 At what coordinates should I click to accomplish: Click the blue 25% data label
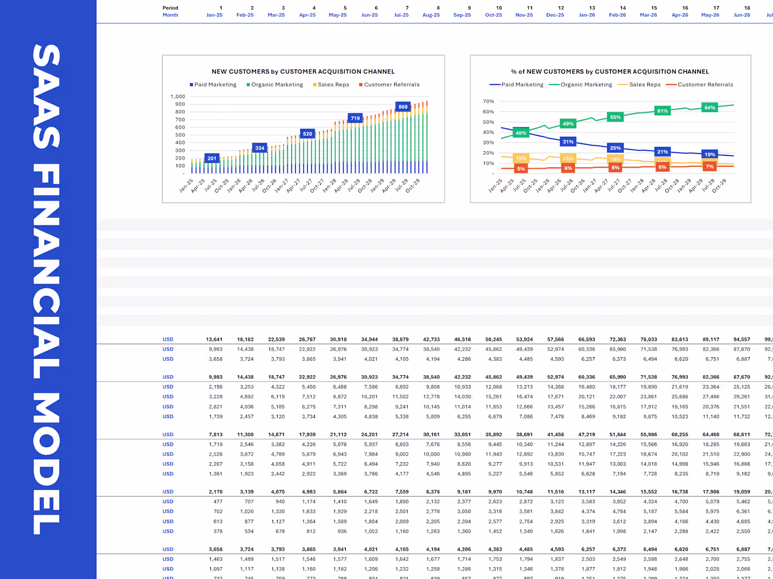pyautogui.click(x=615, y=148)
